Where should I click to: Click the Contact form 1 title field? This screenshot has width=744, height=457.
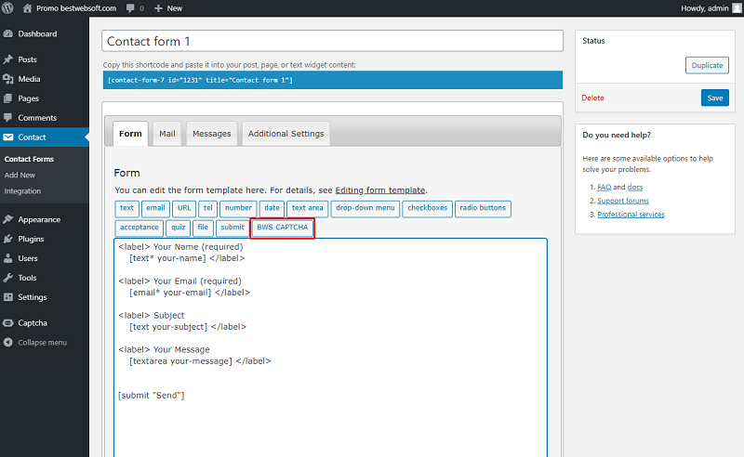333,41
